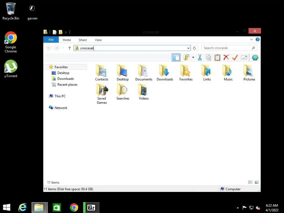Click the Paste clipboard icon

[x=217, y=58]
